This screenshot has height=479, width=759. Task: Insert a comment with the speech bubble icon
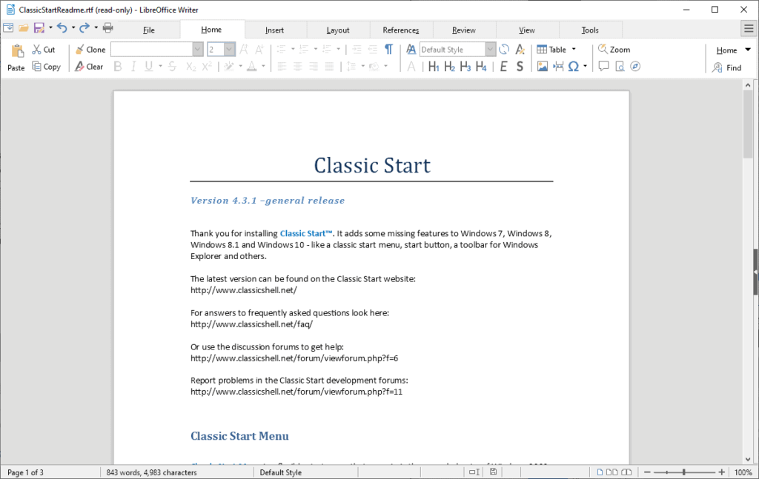[x=604, y=66]
